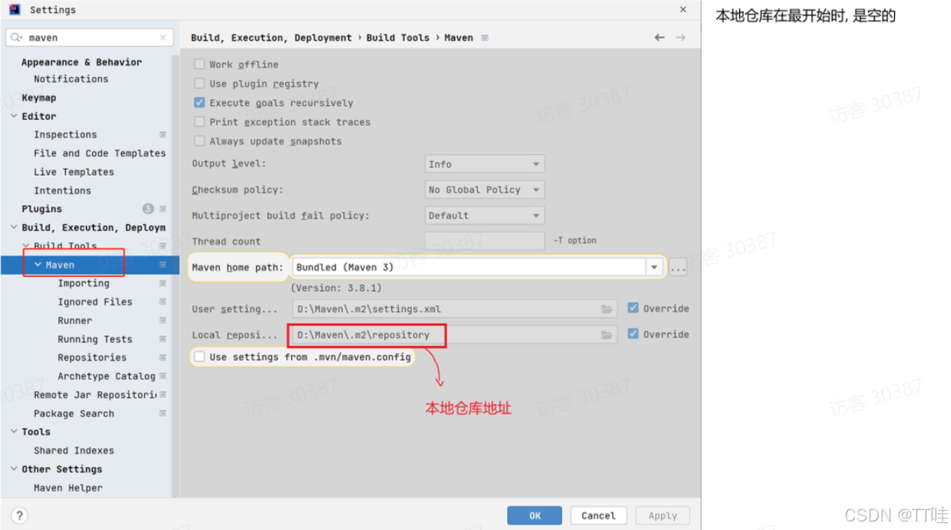Click the Maven home path browse button
The height and width of the screenshot is (530, 951).
pyautogui.click(x=678, y=268)
